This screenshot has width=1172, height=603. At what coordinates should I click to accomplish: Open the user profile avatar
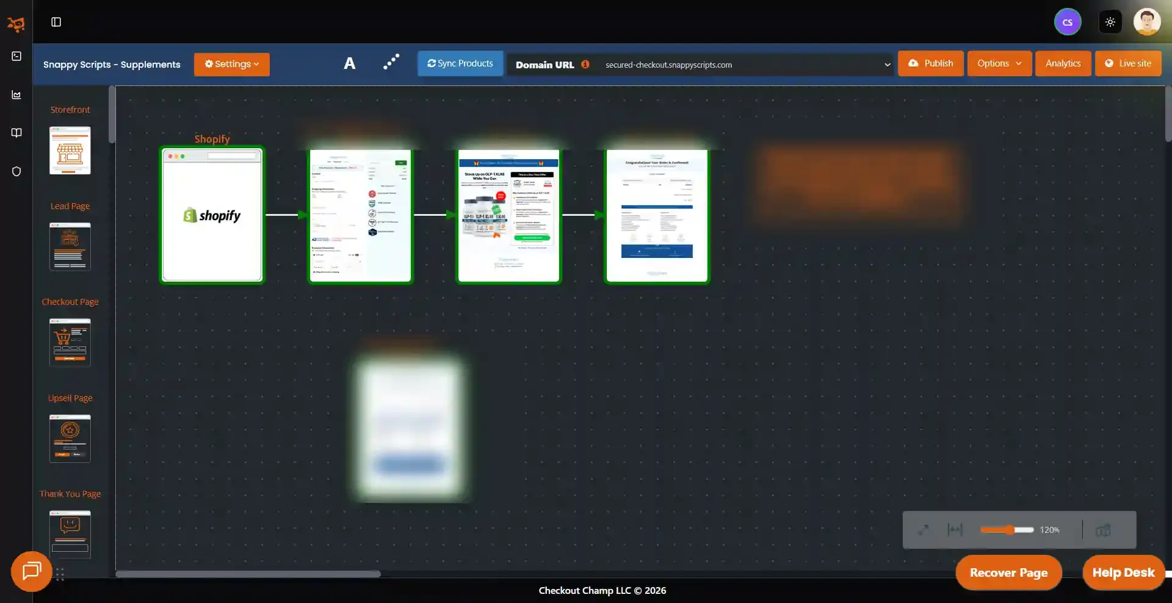point(1147,22)
